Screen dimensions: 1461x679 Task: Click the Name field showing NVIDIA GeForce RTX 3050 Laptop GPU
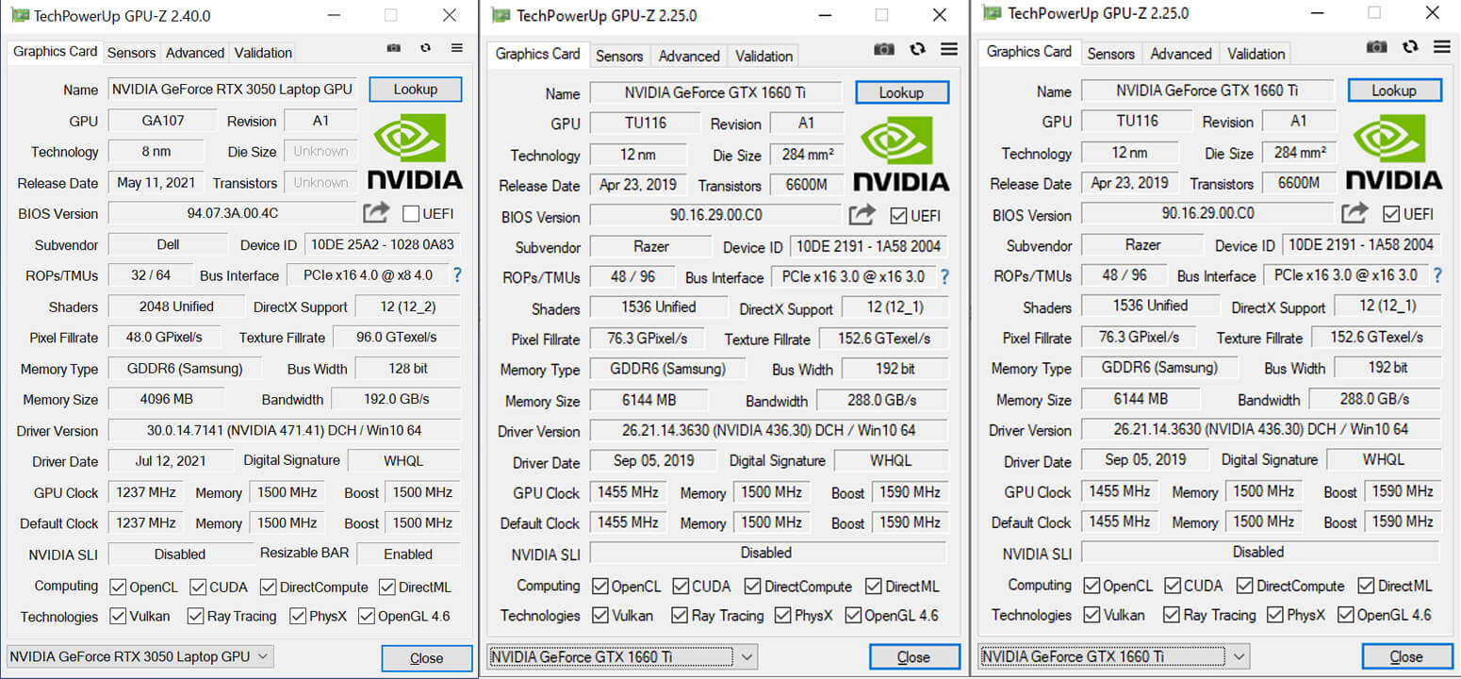click(x=233, y=90)
